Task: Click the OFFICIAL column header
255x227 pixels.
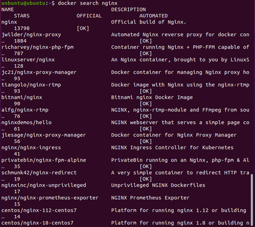Action: point(89,16)
